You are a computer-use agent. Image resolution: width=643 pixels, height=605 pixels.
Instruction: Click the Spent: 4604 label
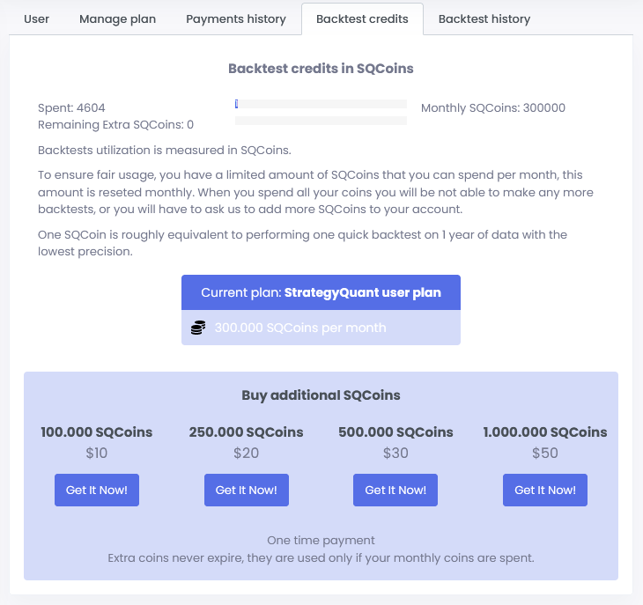coord(71,107)
